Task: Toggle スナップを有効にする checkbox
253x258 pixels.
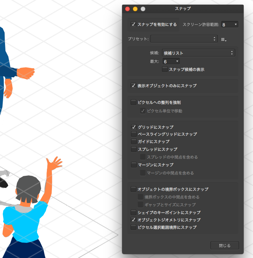Action: pyautogui.click(x=133, y=24)
